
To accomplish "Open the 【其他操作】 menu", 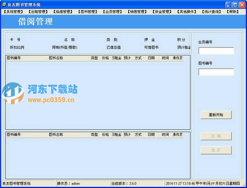I will point(187,12).
